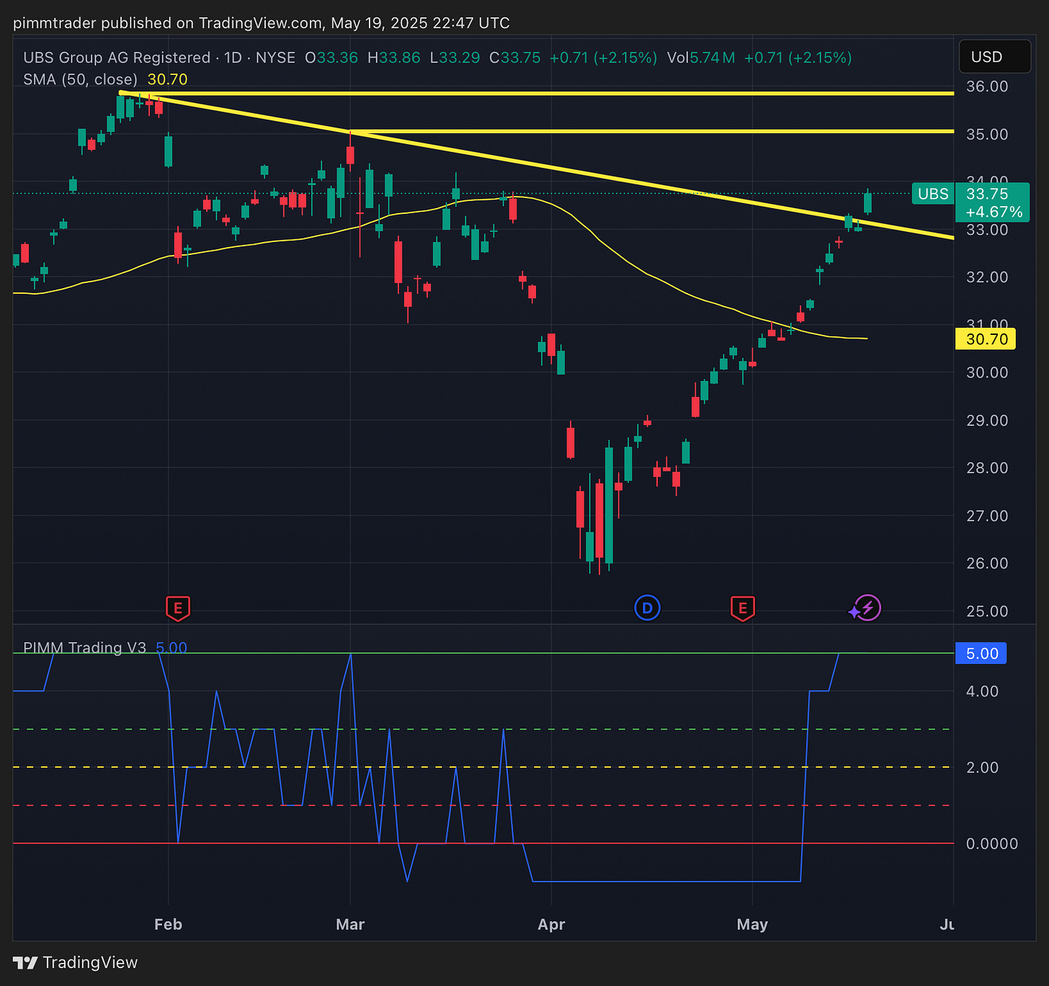
Task: Click the 32.00 price axis label
Action: point(986,277)
